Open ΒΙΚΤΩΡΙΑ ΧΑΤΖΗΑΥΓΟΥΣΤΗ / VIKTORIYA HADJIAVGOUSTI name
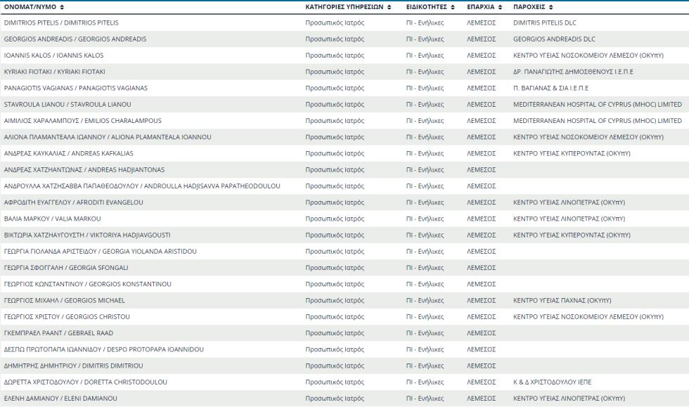 [x=87, y=235]
